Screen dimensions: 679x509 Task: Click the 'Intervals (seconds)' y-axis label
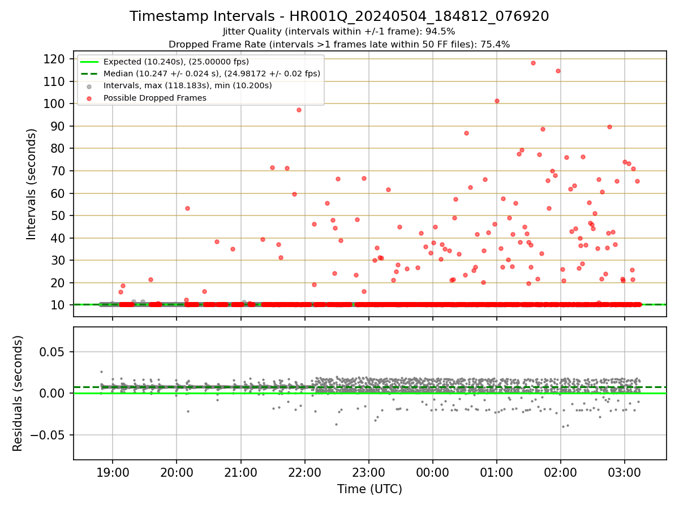32,184
